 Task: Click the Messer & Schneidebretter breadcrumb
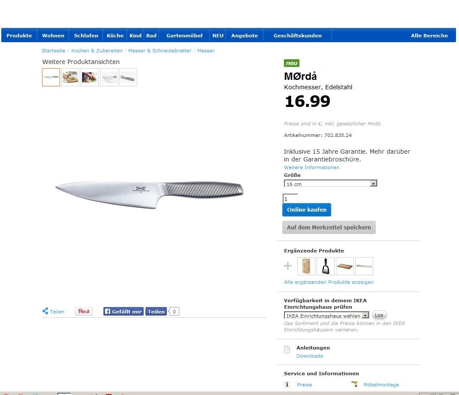[x=160, y=51]
